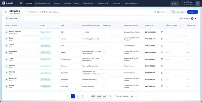The height and width of the screenshot is (102, 202).
Task: Click CheckOP User profile name
Action: 188,2
